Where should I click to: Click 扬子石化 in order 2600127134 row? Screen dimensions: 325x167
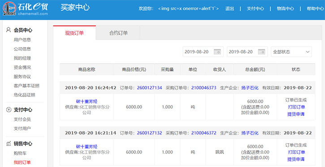click(x=250, y=88)
